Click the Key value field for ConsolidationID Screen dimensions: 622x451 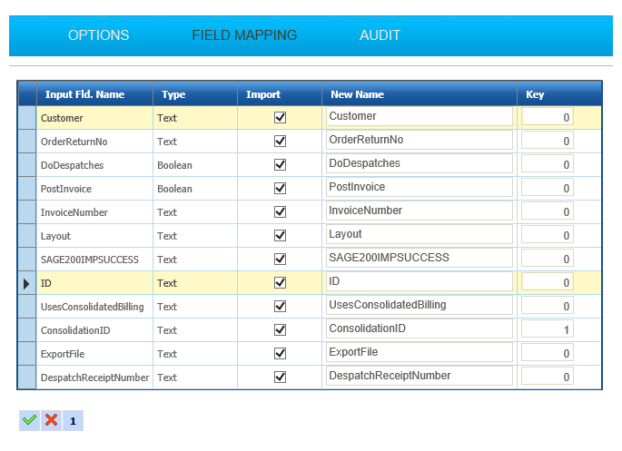(547, 328)
